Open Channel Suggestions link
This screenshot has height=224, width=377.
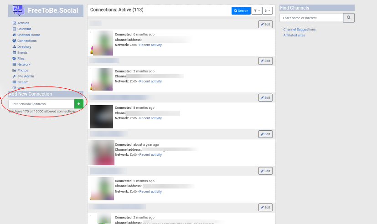click(x=300, y=29)
